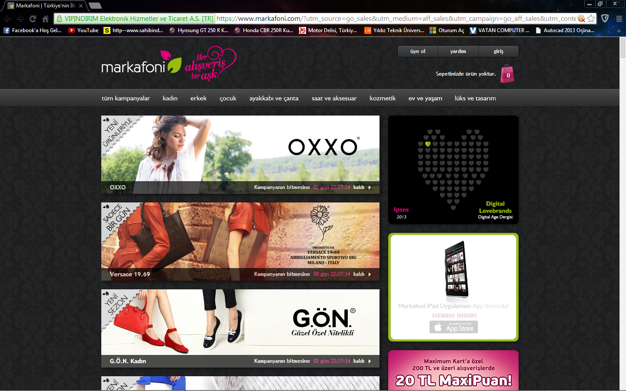The width and height of the screenshot is (626, 391).
Task: Open the YouTube bookmark
Action: point(83,30)
